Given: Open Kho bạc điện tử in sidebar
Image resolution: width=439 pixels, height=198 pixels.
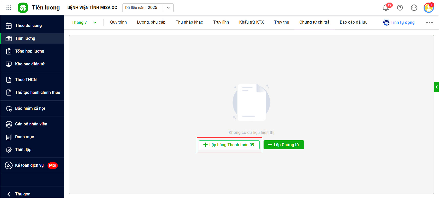Looking at the screenshot, I should (32, 64).
